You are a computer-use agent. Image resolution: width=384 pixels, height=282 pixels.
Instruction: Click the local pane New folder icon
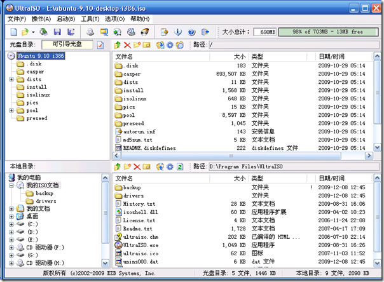(x=127, y=167)
